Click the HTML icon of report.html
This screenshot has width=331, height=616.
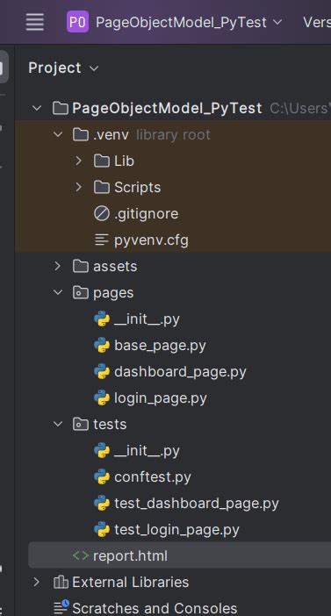pos(81,555)
